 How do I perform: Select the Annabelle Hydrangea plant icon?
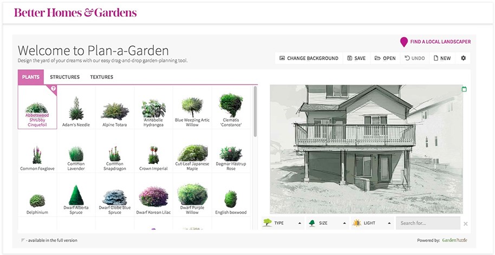coord(153,109)
